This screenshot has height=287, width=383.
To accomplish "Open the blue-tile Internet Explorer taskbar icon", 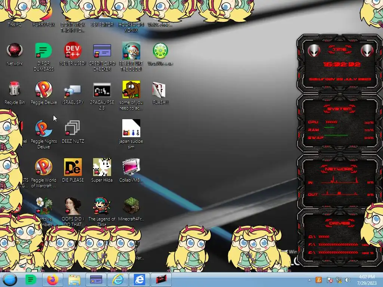I will click(x=140, y=280).
